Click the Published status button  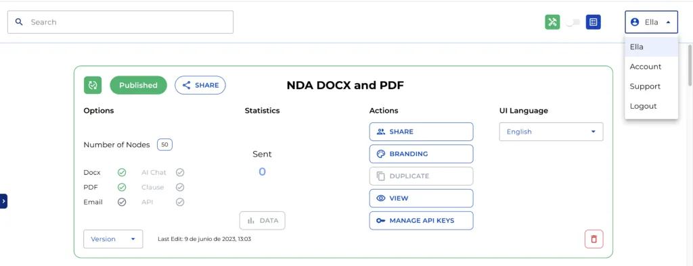click(138, 85)
